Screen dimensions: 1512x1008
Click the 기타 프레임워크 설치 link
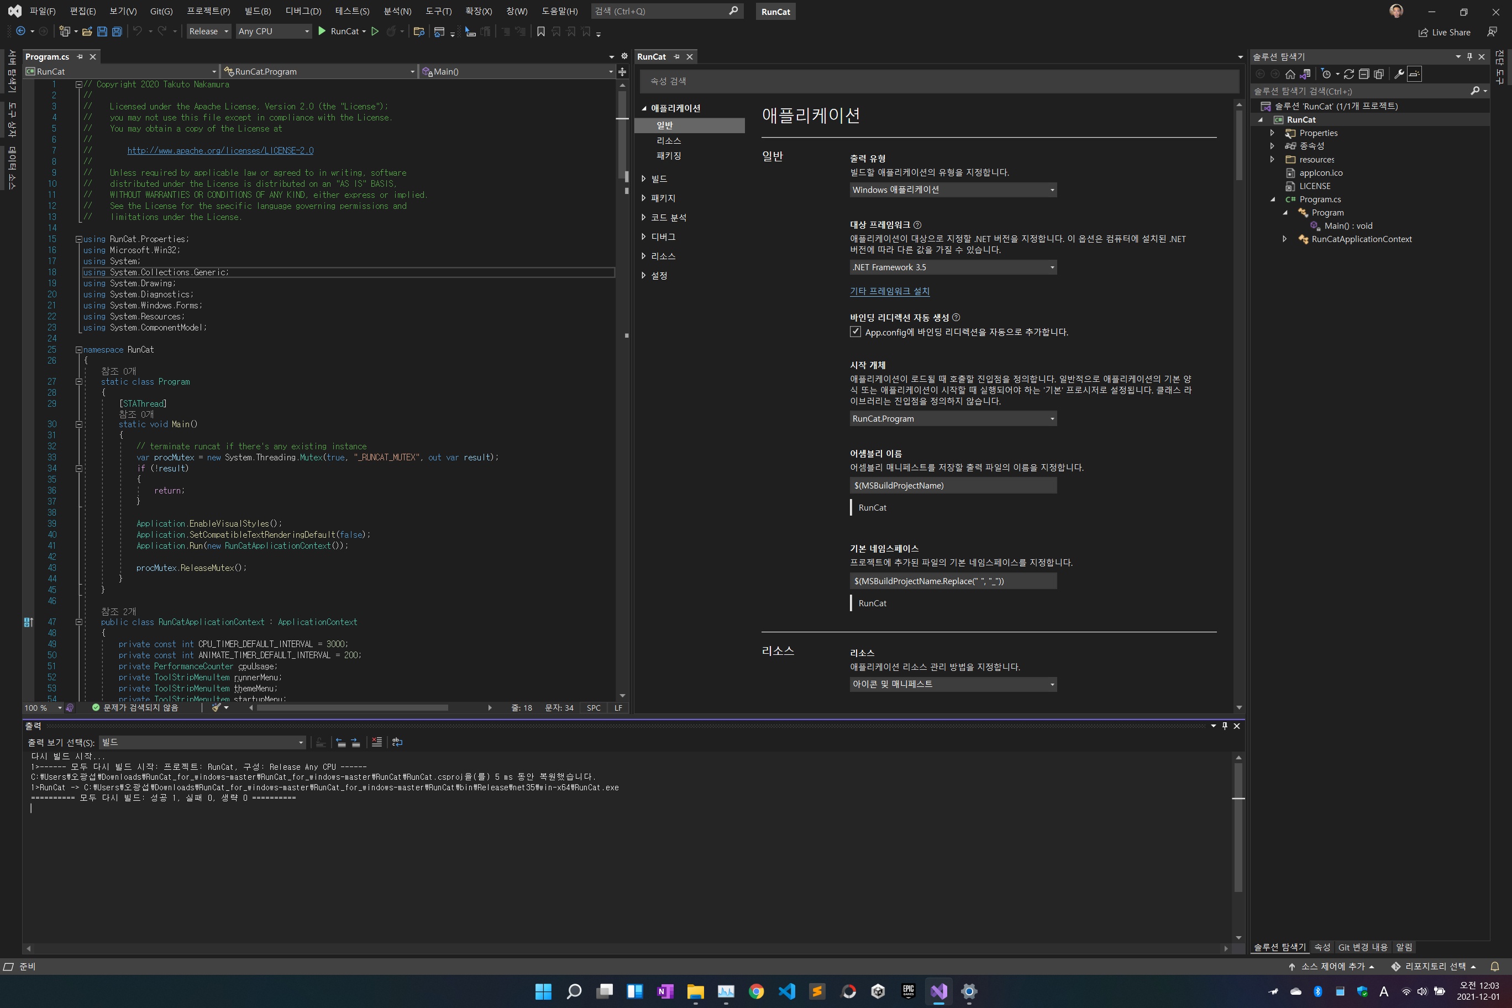click(889, 291)
